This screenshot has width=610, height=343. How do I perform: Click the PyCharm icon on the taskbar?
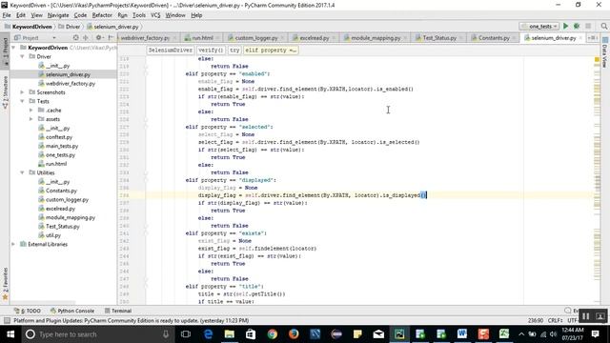(x=399, y=334)
